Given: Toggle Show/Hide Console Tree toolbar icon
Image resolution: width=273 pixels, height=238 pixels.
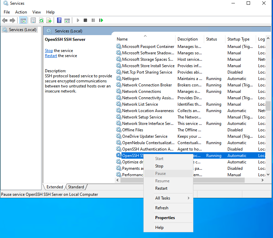Looking at the screenshot, I should pos(23,20).
